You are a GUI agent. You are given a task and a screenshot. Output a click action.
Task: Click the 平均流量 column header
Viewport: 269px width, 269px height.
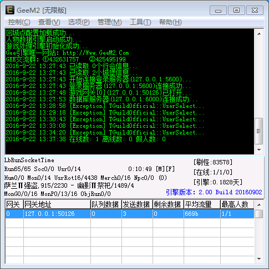(x=202, y=204)
